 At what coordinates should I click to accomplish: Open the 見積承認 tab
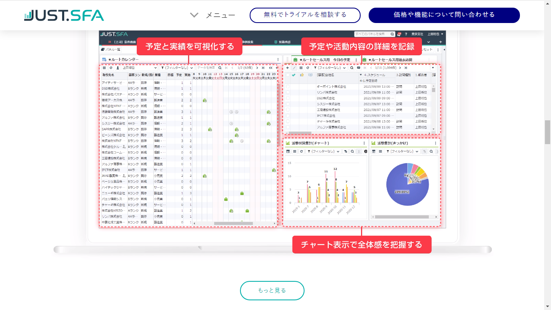click(283, 42)
